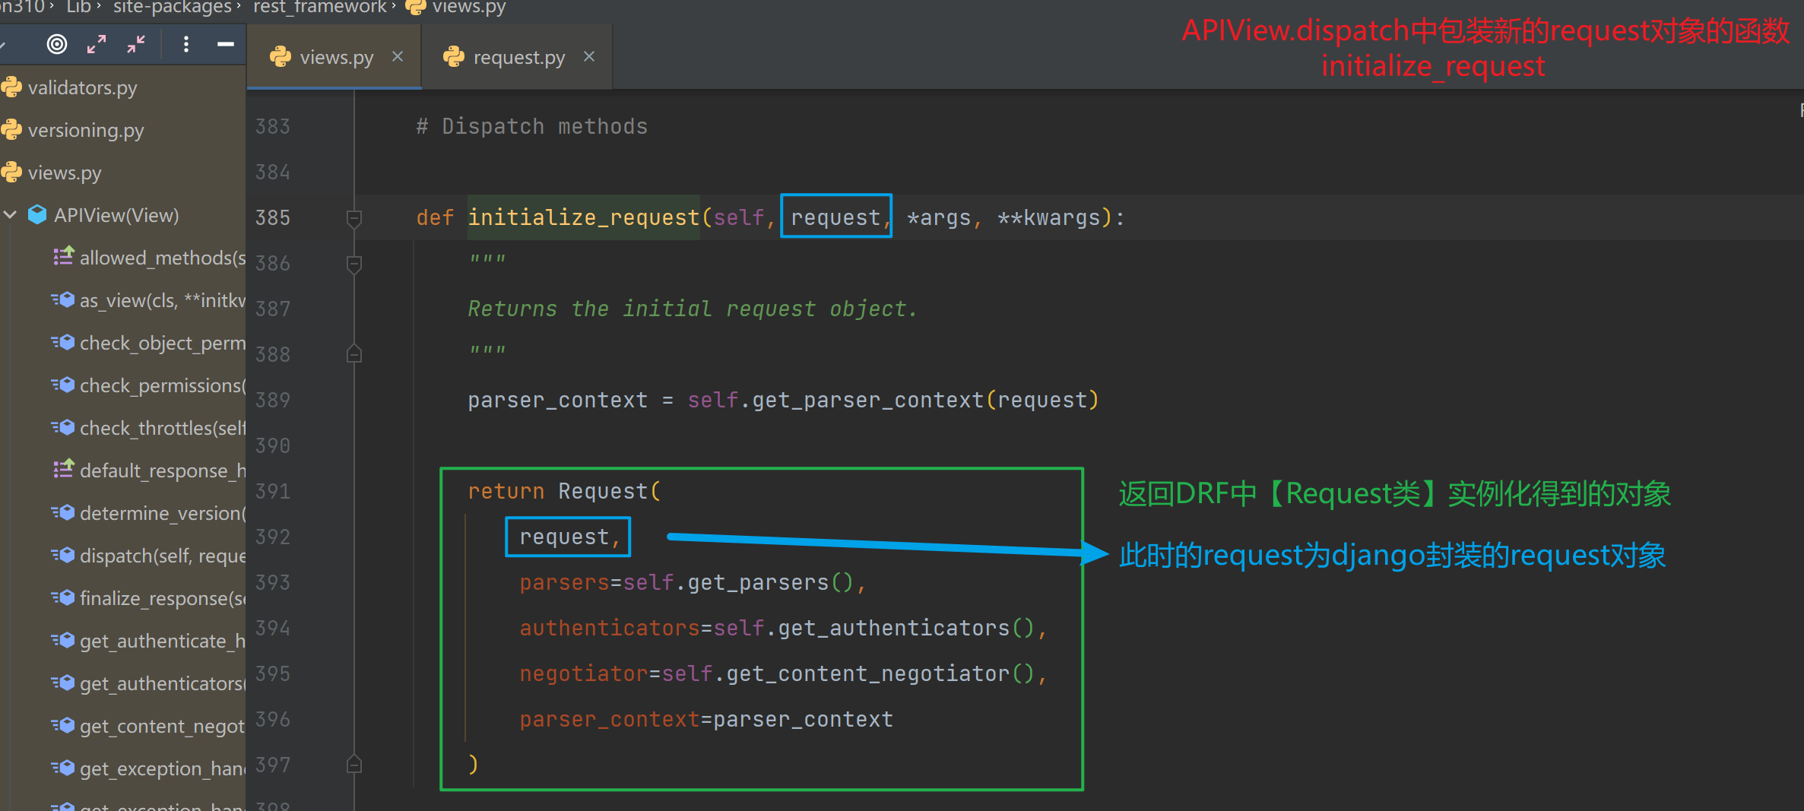1804x811 pixels.
Task: Select as_view method in the tree
Action: [x=163, y=300]
